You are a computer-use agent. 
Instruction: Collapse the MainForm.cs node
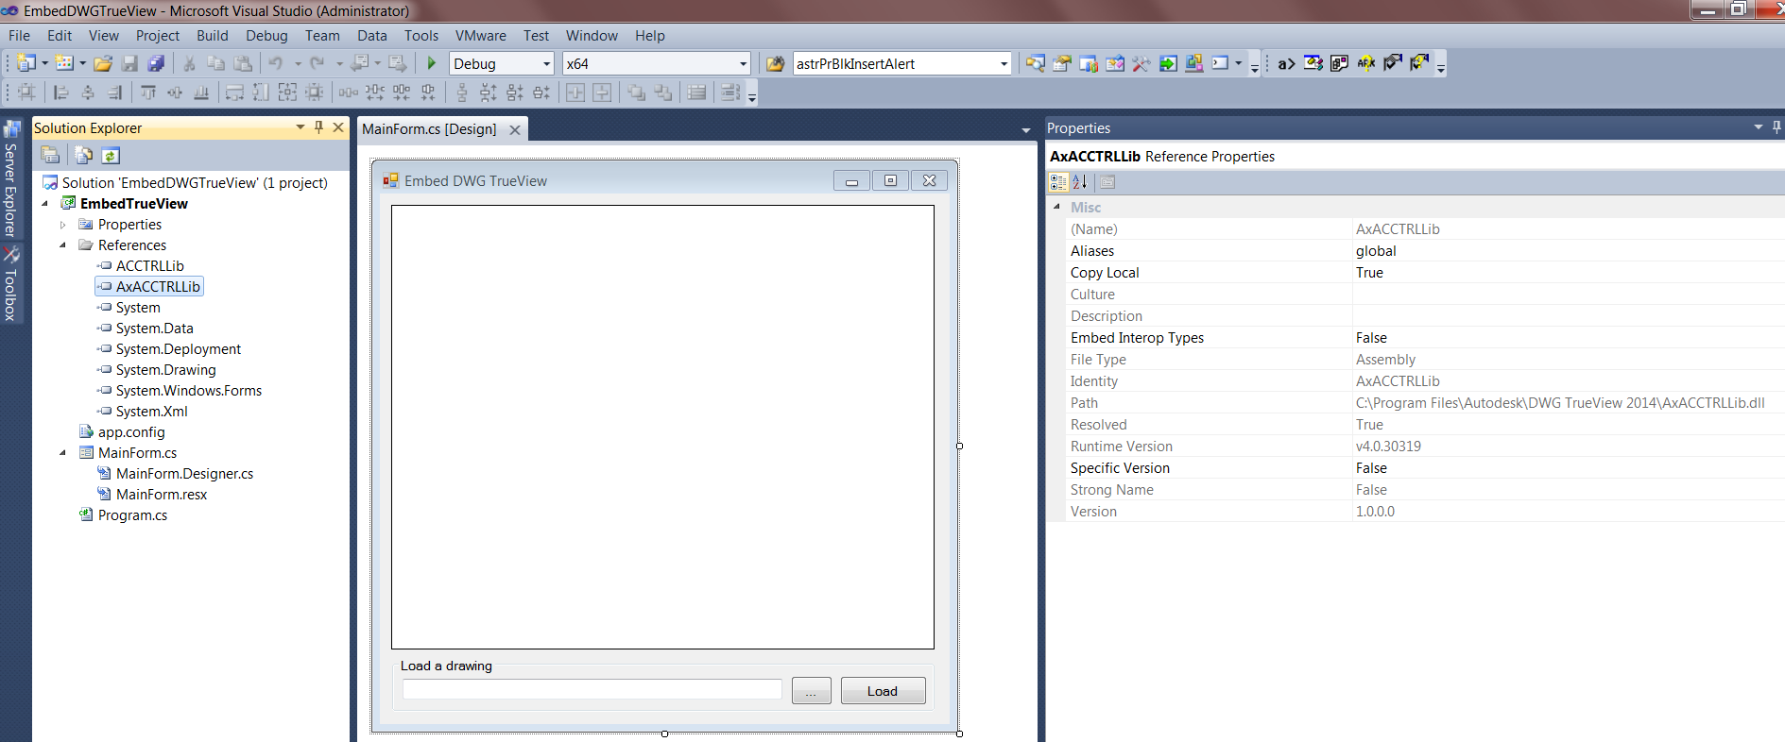click(x=63, y=453)
